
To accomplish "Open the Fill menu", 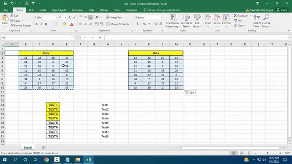I will click(238, 20).
